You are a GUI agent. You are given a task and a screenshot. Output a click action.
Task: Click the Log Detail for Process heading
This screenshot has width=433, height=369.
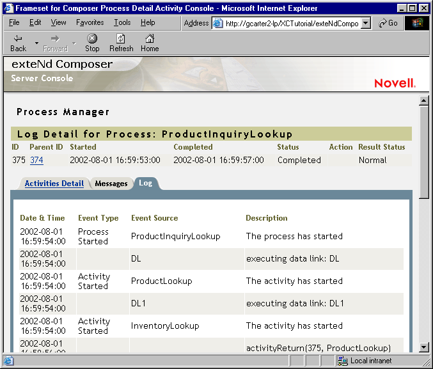[x=154, y=134]
